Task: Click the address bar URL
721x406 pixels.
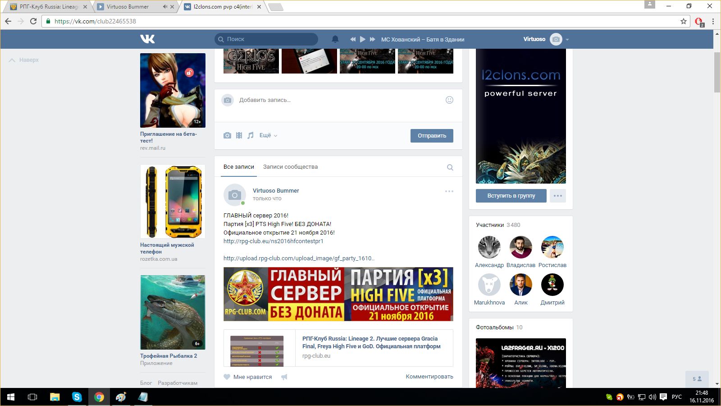Action: (95, 21)
